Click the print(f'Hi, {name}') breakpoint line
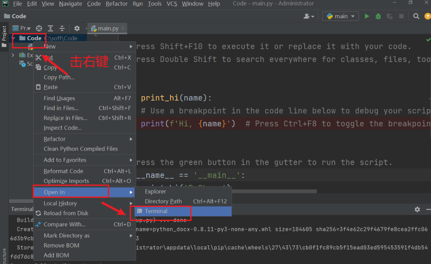 [x=283, y=124]
